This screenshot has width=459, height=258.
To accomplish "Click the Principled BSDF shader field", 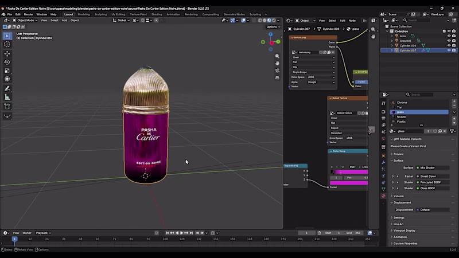I will pyautogui.click(x=433, y=182).
